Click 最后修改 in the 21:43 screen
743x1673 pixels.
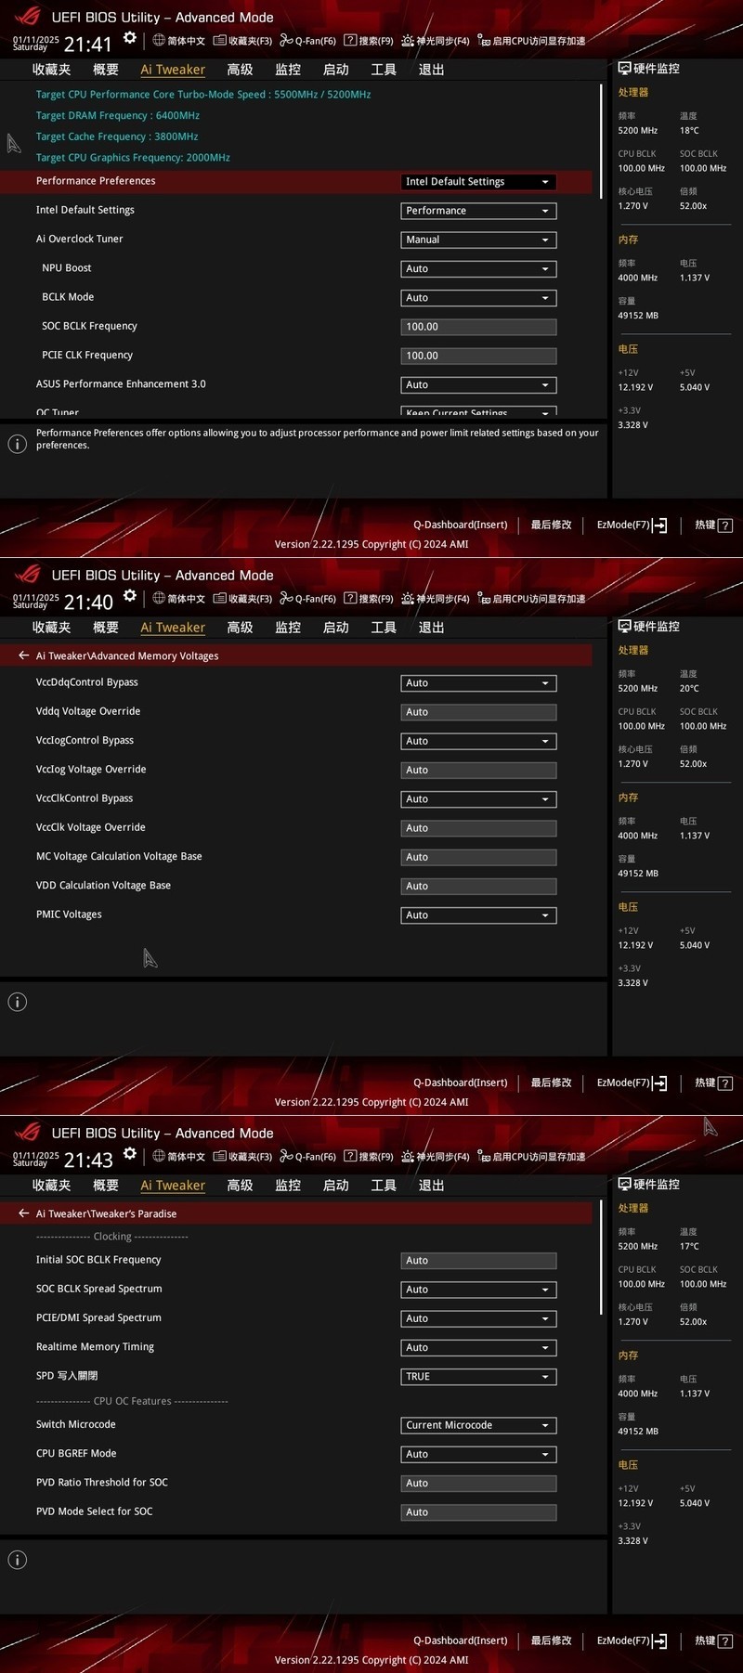552,1641
